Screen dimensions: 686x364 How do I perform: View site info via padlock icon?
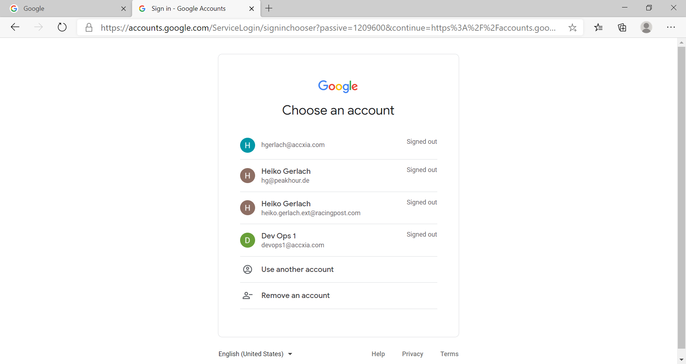tap(89, 27)
